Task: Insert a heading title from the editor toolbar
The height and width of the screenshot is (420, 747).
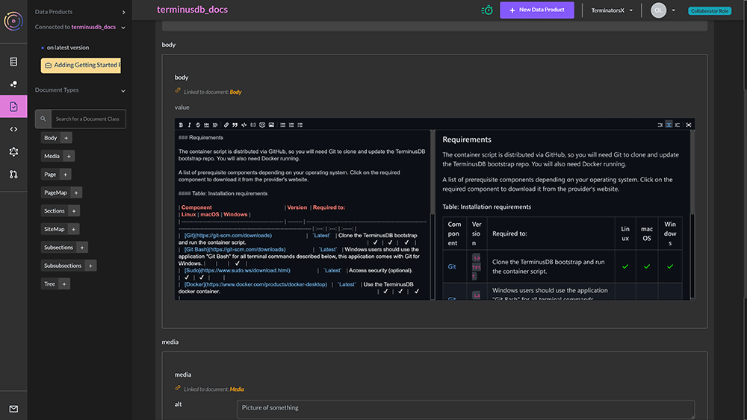Action: click(215, 125)
